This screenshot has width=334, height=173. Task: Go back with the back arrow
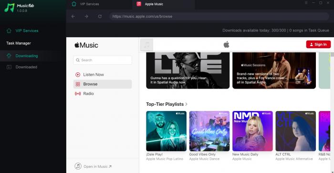point(73,16)
